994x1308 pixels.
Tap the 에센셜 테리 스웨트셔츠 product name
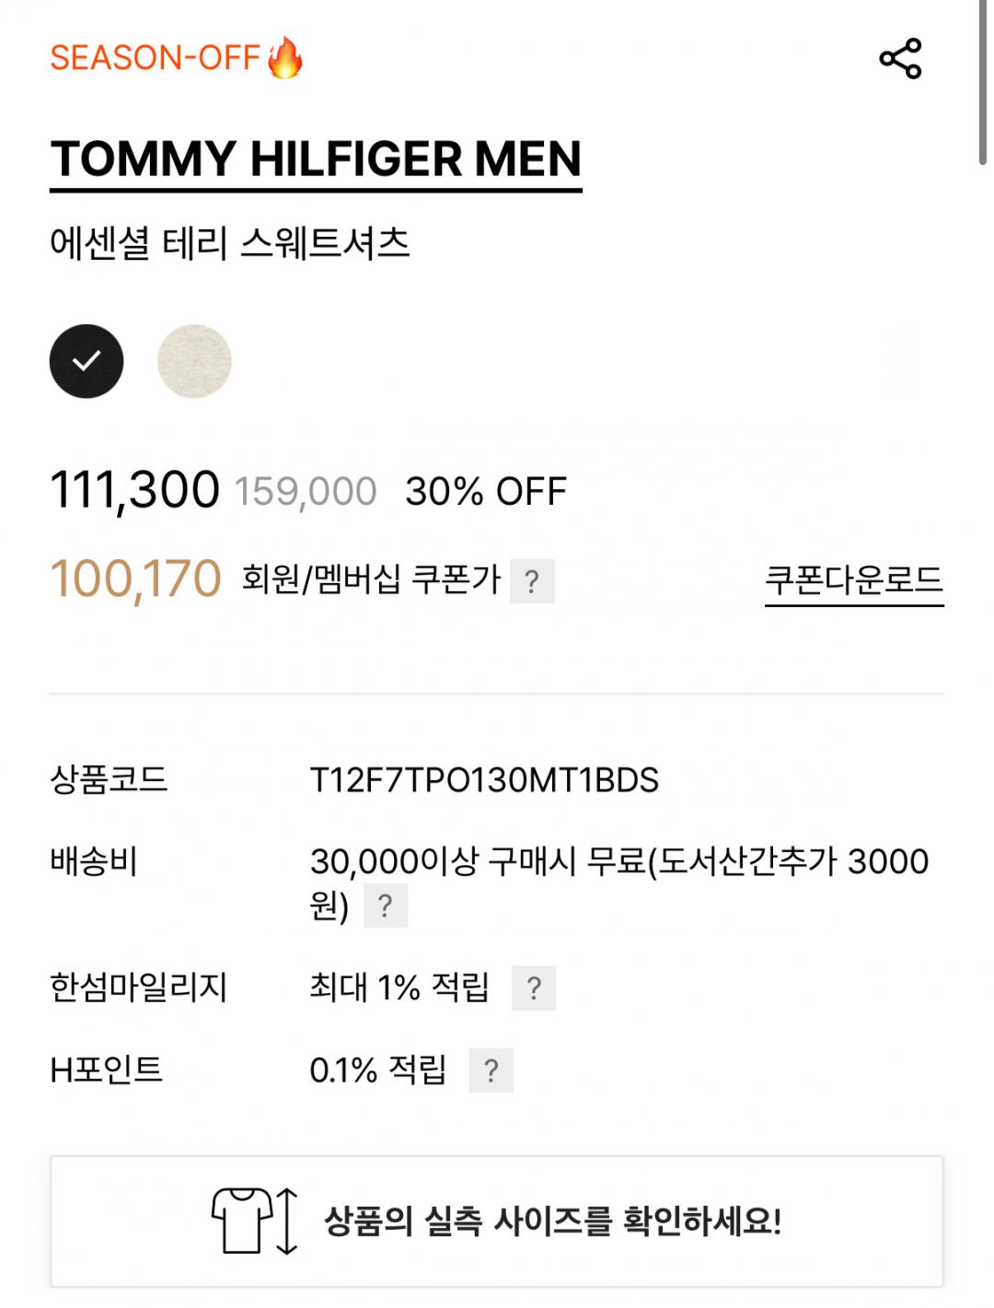click(x=229, y=244)
